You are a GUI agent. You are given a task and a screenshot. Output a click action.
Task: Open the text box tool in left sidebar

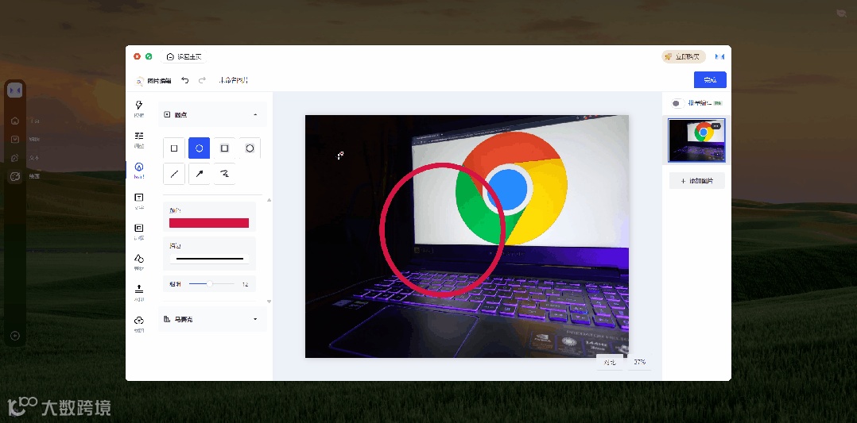(x=139, y=200)
